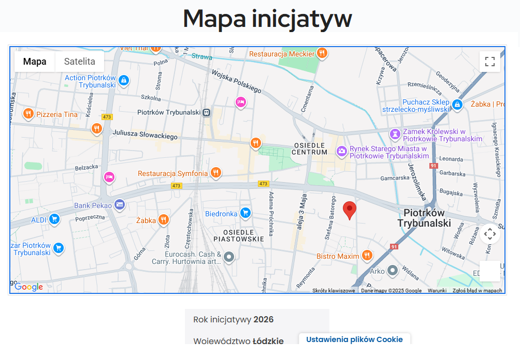Select the Restauracja Symfonia marker

[216, 173]
